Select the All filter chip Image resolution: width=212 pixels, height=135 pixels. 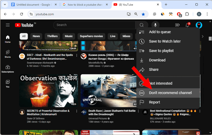tap(24, 36)
